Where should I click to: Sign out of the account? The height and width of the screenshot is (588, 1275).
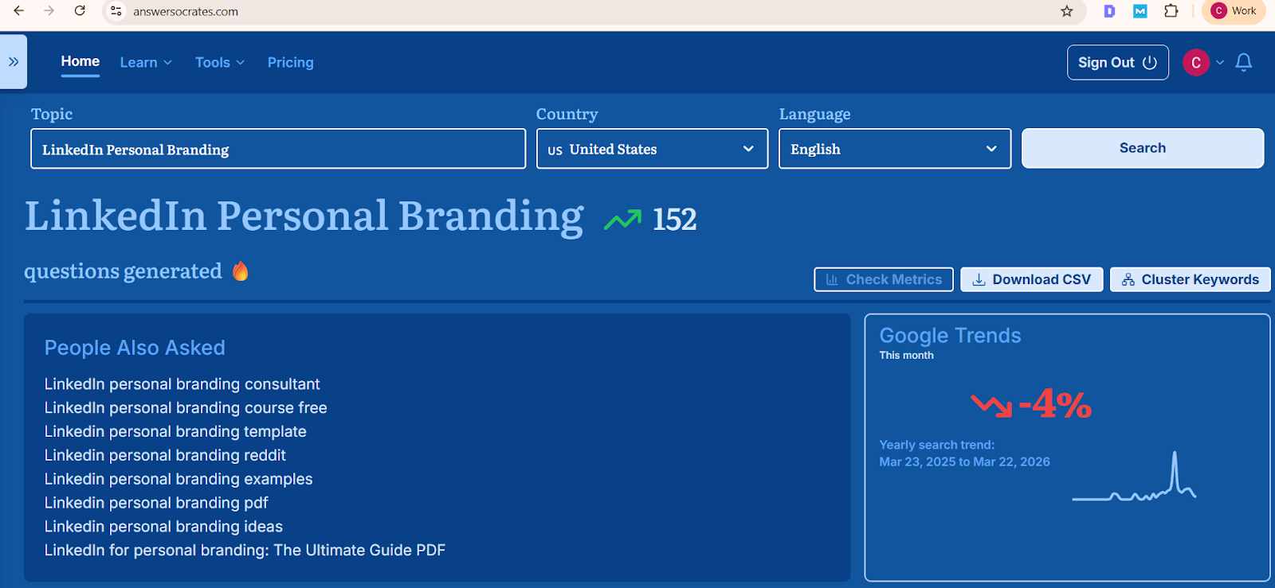1118,63
